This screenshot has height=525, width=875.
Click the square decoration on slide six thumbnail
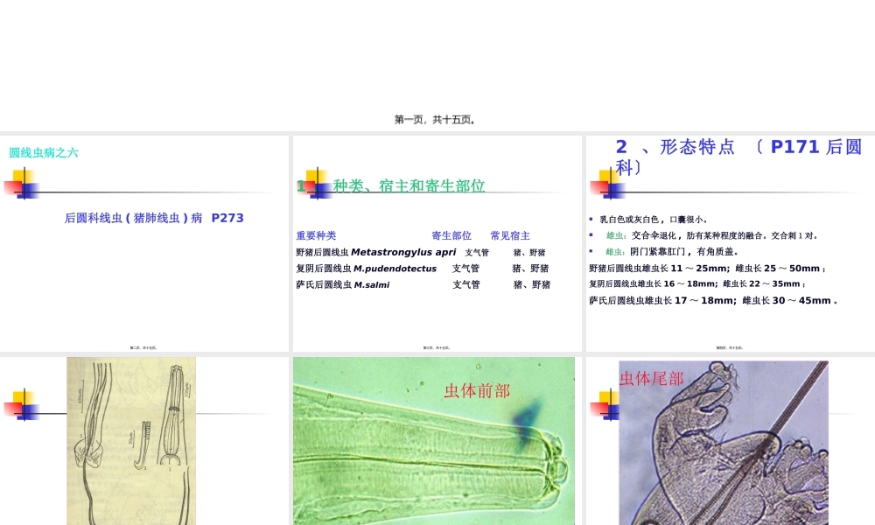[x=604, y=407]
